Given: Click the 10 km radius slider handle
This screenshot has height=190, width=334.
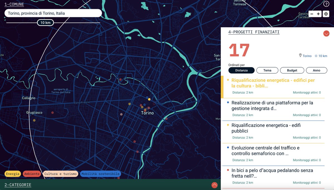Looking at the screenshot, I should pyautogui.click(x=45, y=23).
